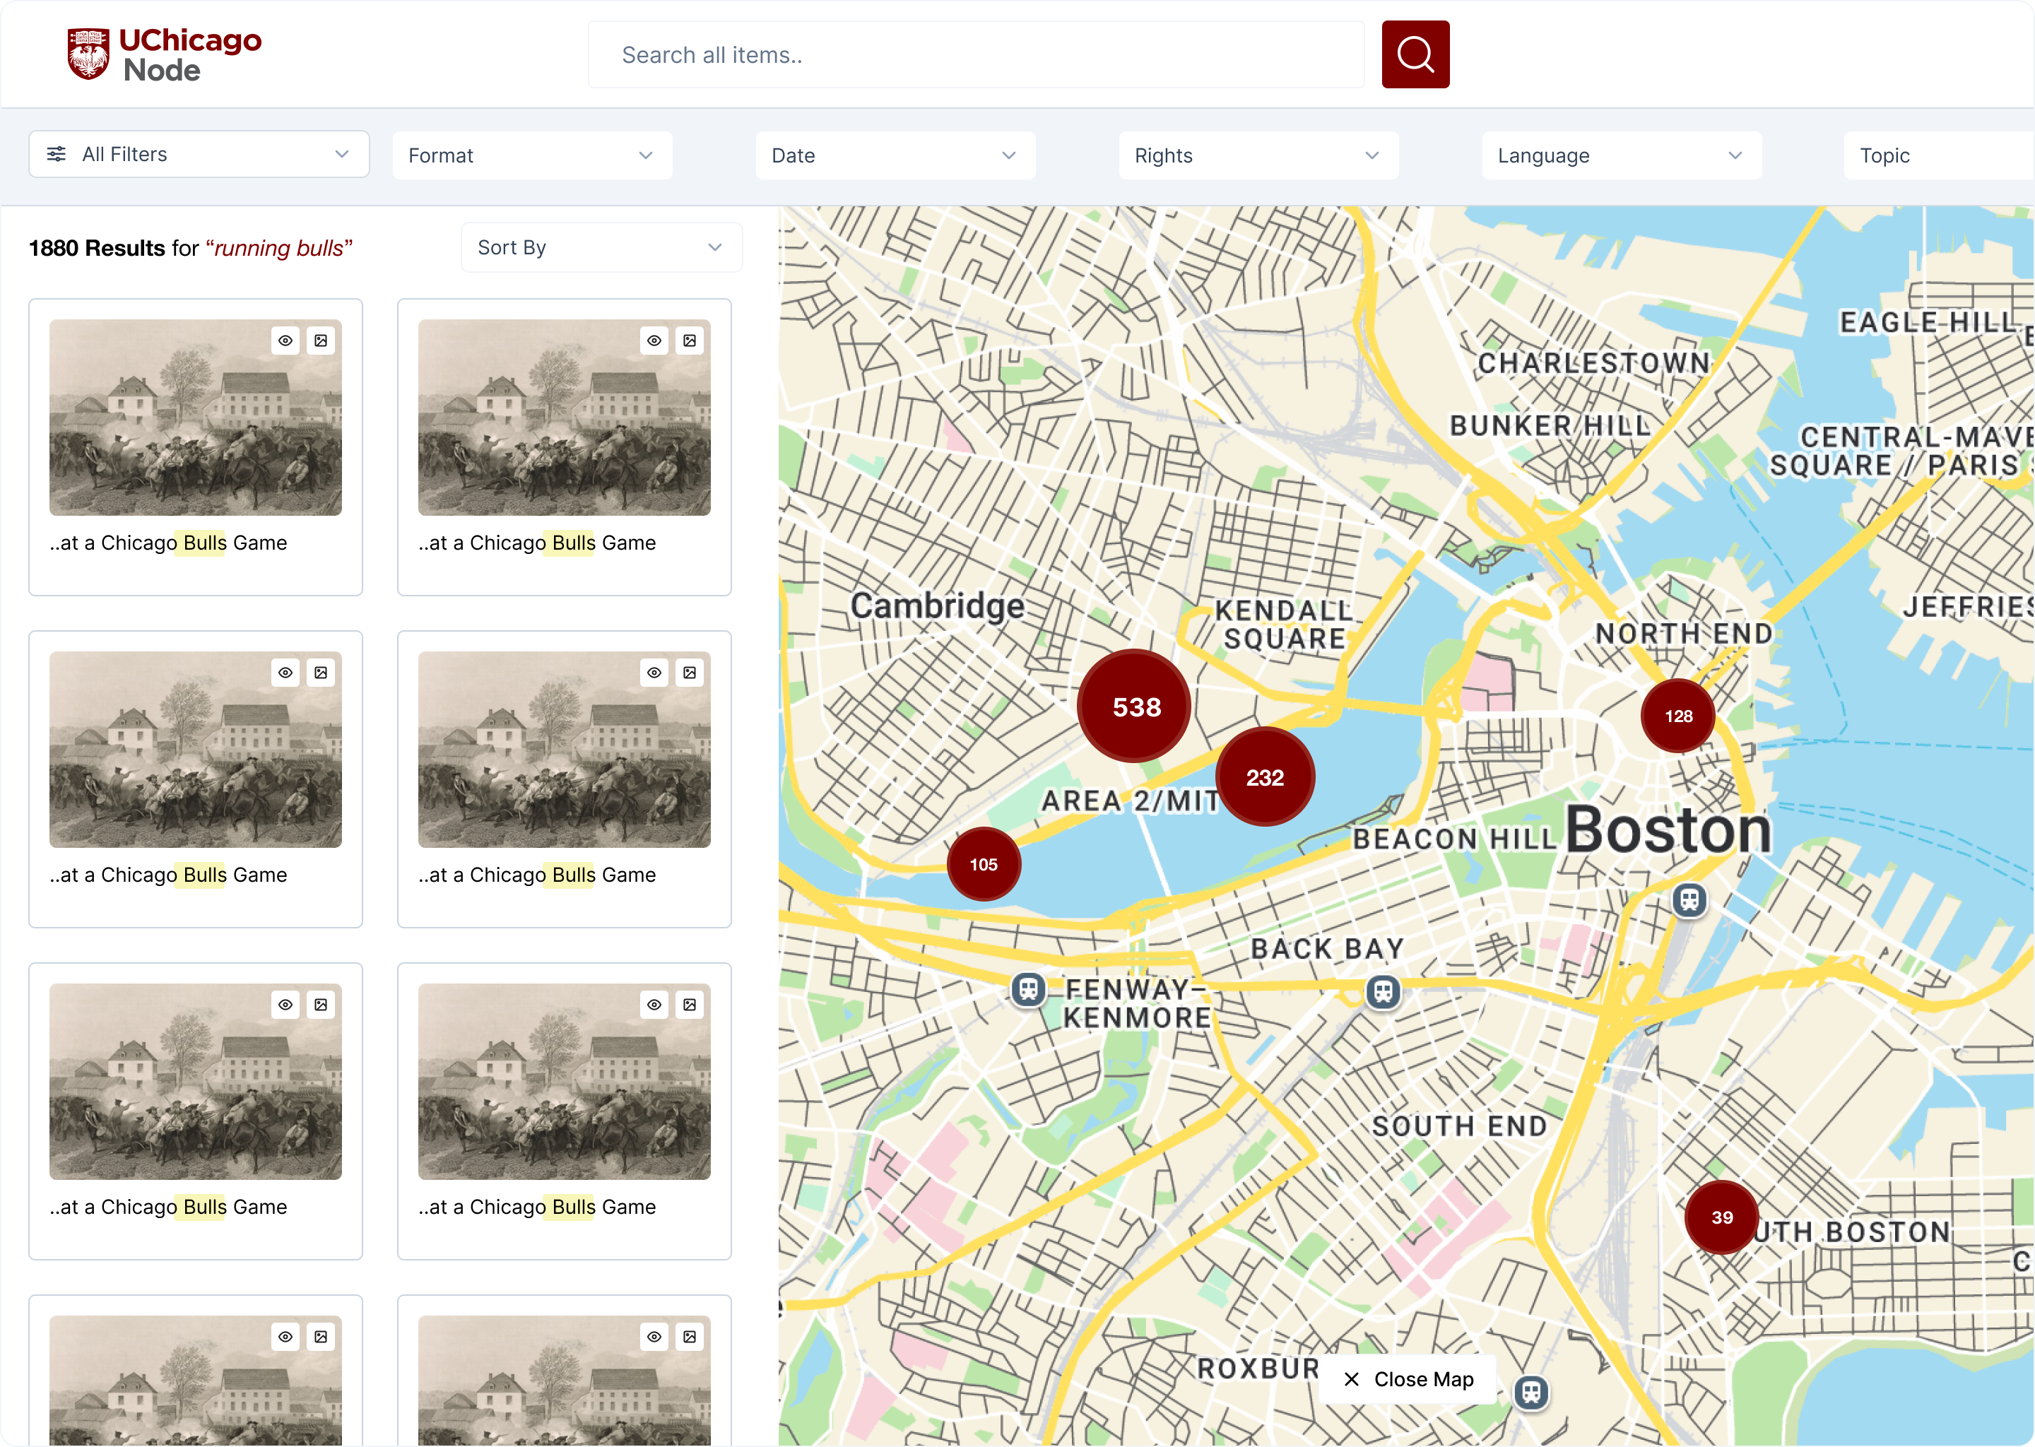Open the UChicago Node home link
This screenshot has height=1447, width=2035.
coord(165,54)
